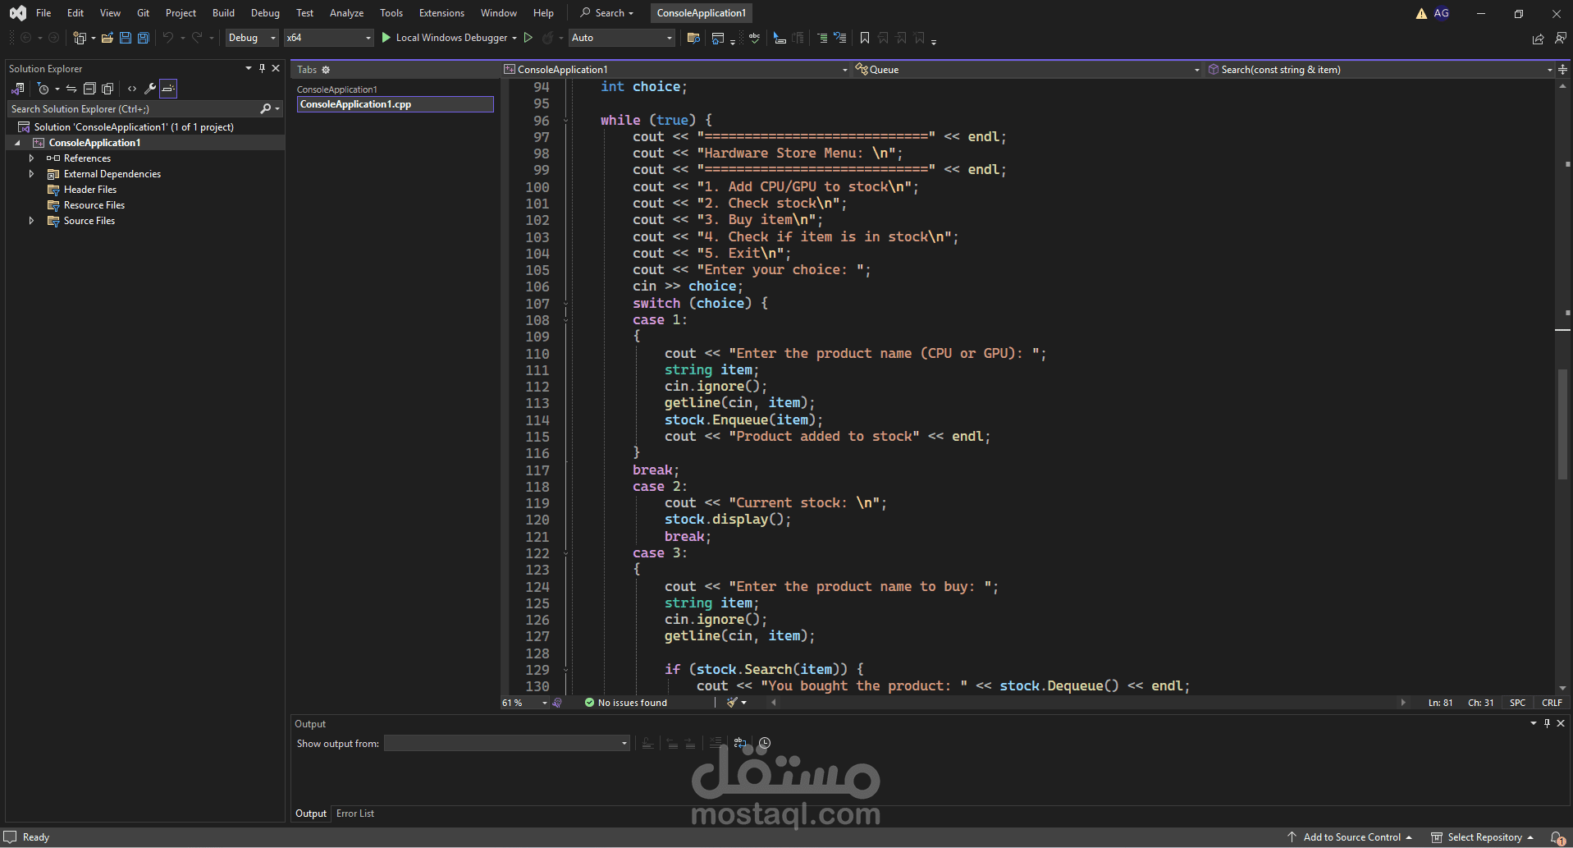Screen dimensions: 1573x848
Task: Click the code cleanup broom icon
Action: pos(732,703)
